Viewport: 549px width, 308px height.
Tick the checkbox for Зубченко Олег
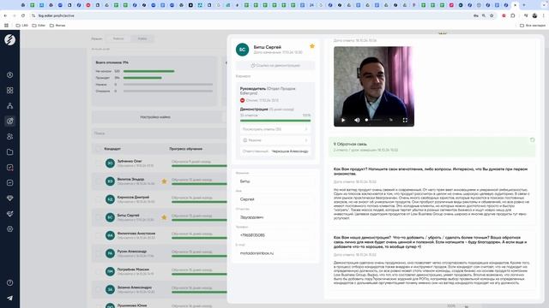[x=98, y=163]
